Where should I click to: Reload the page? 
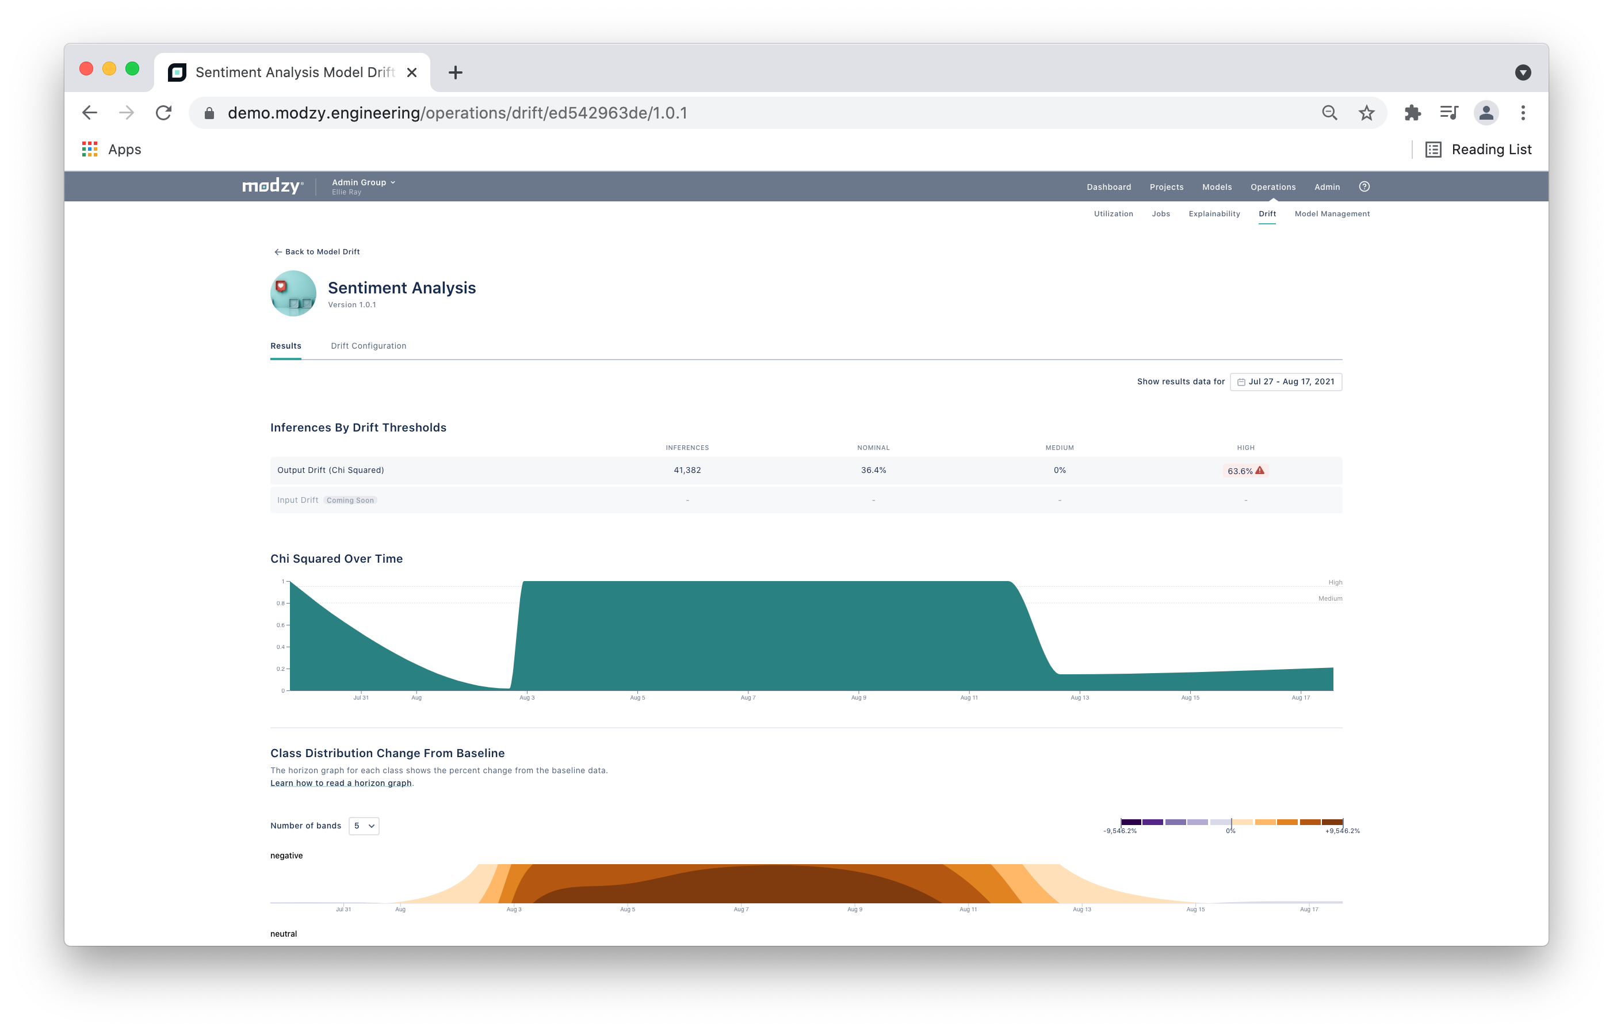[163, 113]
